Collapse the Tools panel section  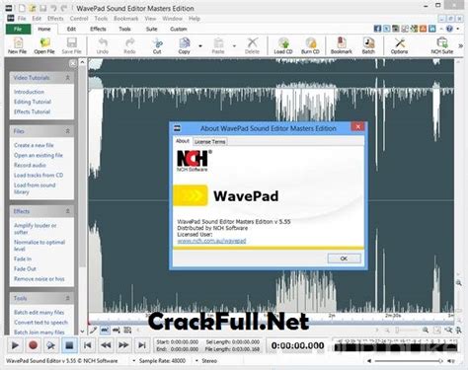point(67,298)
